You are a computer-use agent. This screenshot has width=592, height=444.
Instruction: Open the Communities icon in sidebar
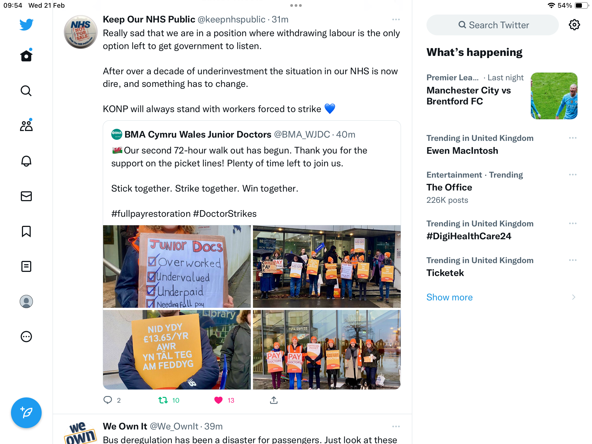[x=26, y=126]
